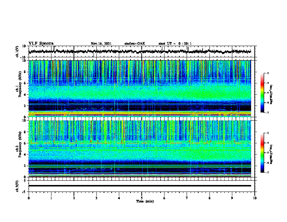Click the time axis tick label "2"
Image resolution: width=287 pixels, height=222 pixels.
click(x=74, y=198)
